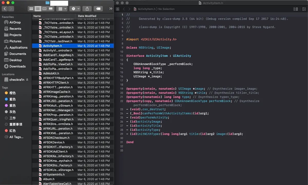Switch Finder to column view

pyautogui.click(x=44, y=9)
